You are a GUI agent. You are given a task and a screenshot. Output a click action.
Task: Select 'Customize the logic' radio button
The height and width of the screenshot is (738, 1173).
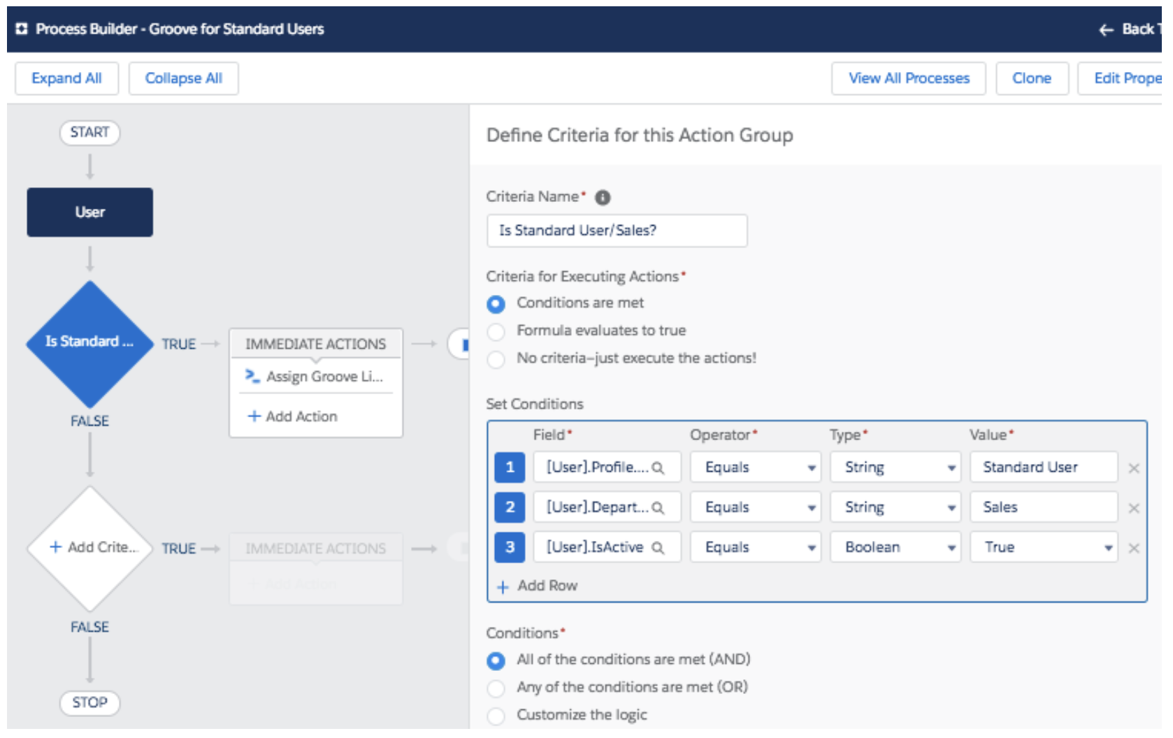pos(496,716)
